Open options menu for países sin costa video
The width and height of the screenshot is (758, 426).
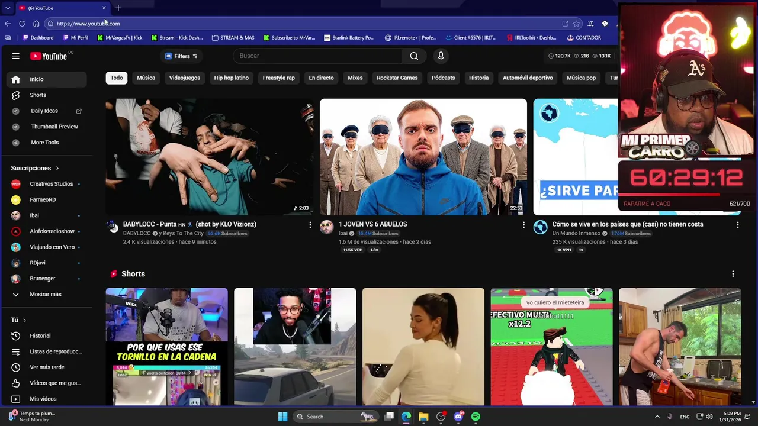[x=737, y=225]
